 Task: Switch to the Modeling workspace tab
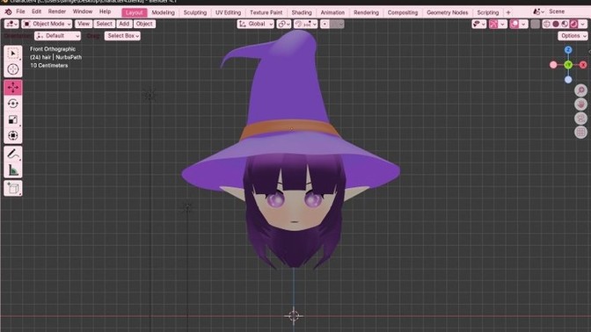163,12
